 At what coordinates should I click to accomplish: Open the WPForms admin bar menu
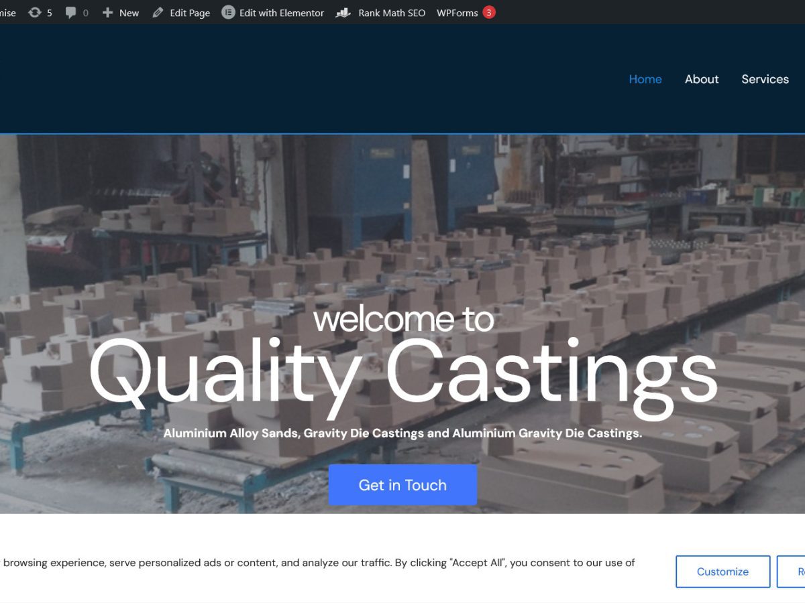[x=457, y=13]
